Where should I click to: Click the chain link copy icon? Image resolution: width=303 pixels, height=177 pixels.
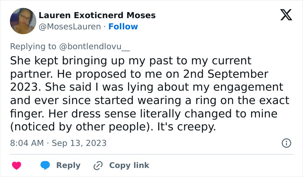pos(98,165)
